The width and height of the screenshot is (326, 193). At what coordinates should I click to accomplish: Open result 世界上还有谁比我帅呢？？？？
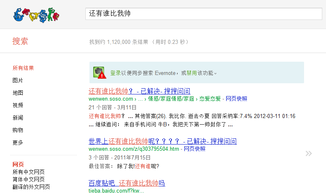162,141
